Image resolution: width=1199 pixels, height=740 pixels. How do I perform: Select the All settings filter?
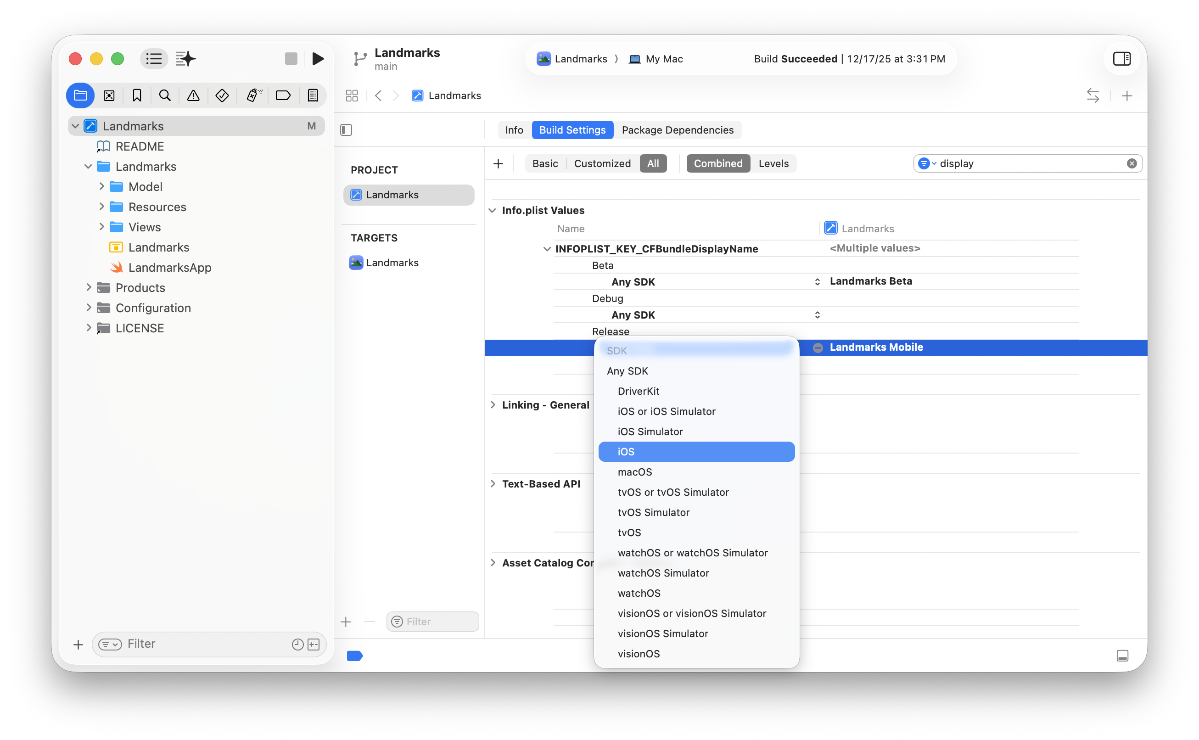point(653,163)
